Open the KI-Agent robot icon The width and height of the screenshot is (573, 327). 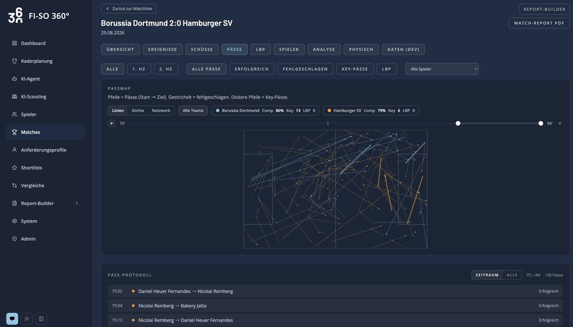pyautogui.click(x=14, y=79)
